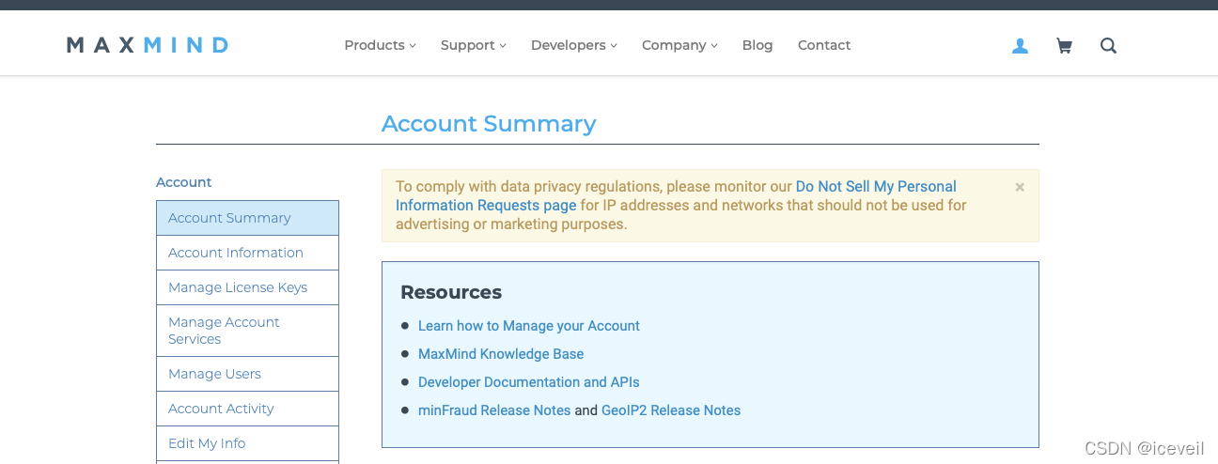Image resolution: width=1218 pixels, height=464 pixels.
Task: Dismiss the privacy notice banner
Action: coord(1020,187)
